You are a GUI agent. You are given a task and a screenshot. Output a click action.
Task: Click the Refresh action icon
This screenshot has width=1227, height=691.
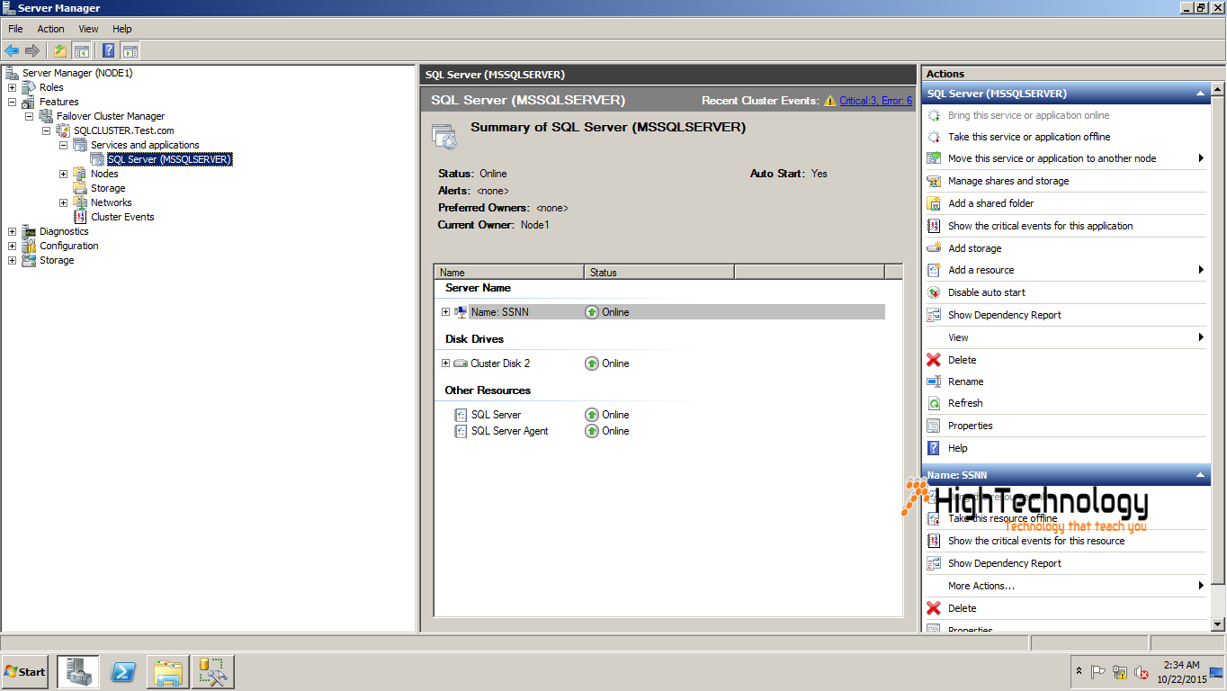(x=934, y=403)
